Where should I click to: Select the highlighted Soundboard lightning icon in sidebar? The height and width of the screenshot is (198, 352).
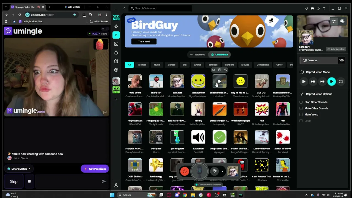click(116, 35)
